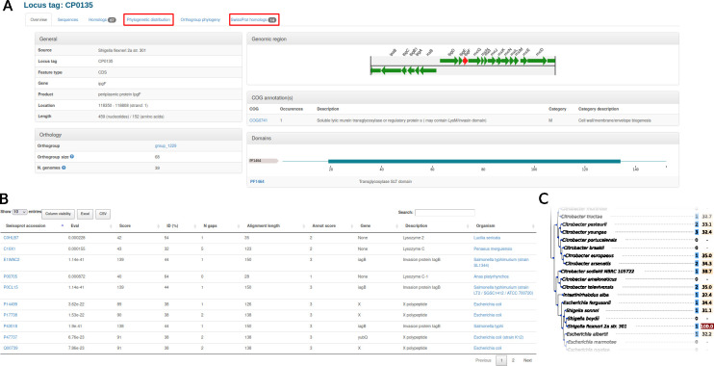Click the blue count cell for Citrobacter youngae
The image size is (714, 366).
point(697,232)
